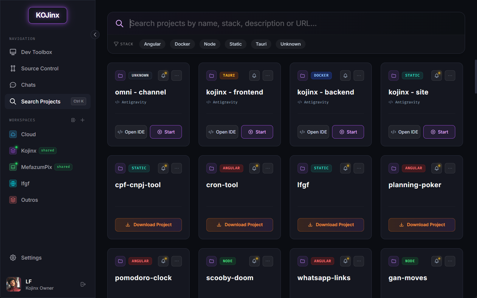The height and width of the screenshot is (298, 477).
Task: Click the page scrollbar thumb
Action: (x=476, y=77)
